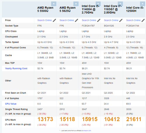Click CPU value 63.7
This screenshot has width=146, height=133.
click(x=84, y=104)
